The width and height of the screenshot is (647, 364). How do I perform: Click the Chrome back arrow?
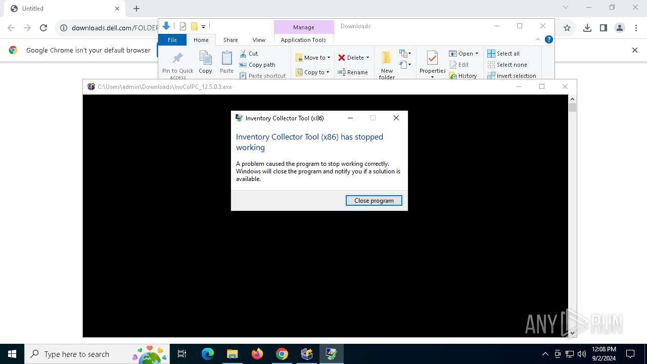11,28
